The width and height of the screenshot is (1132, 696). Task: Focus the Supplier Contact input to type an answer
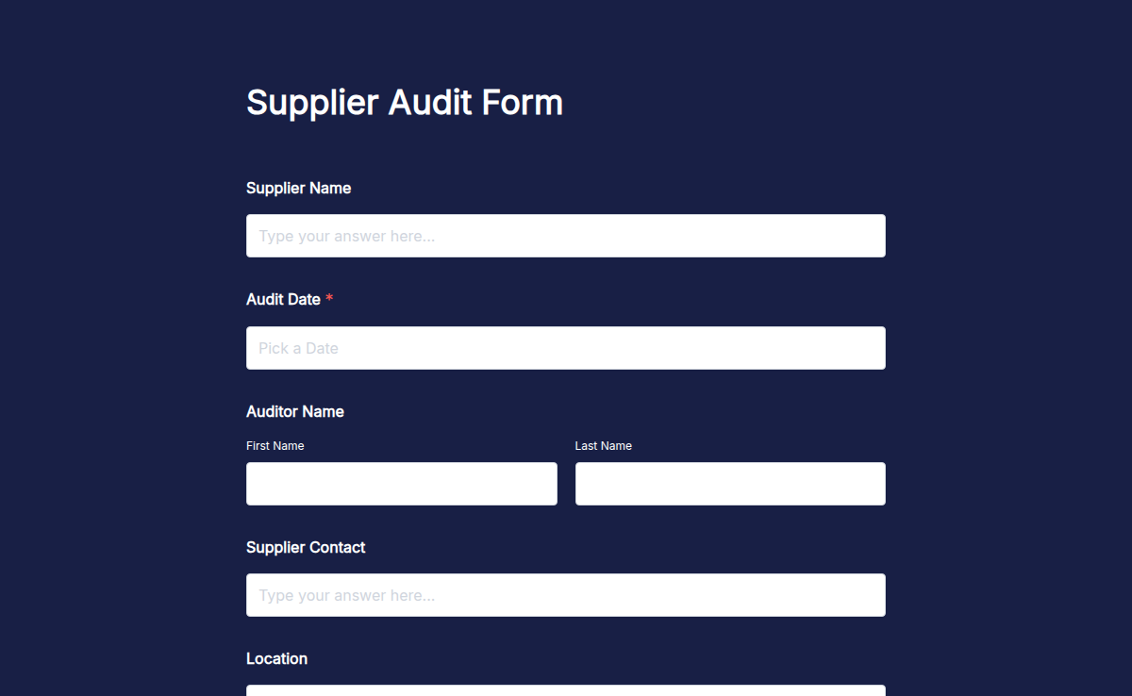(x=565, y=595)
